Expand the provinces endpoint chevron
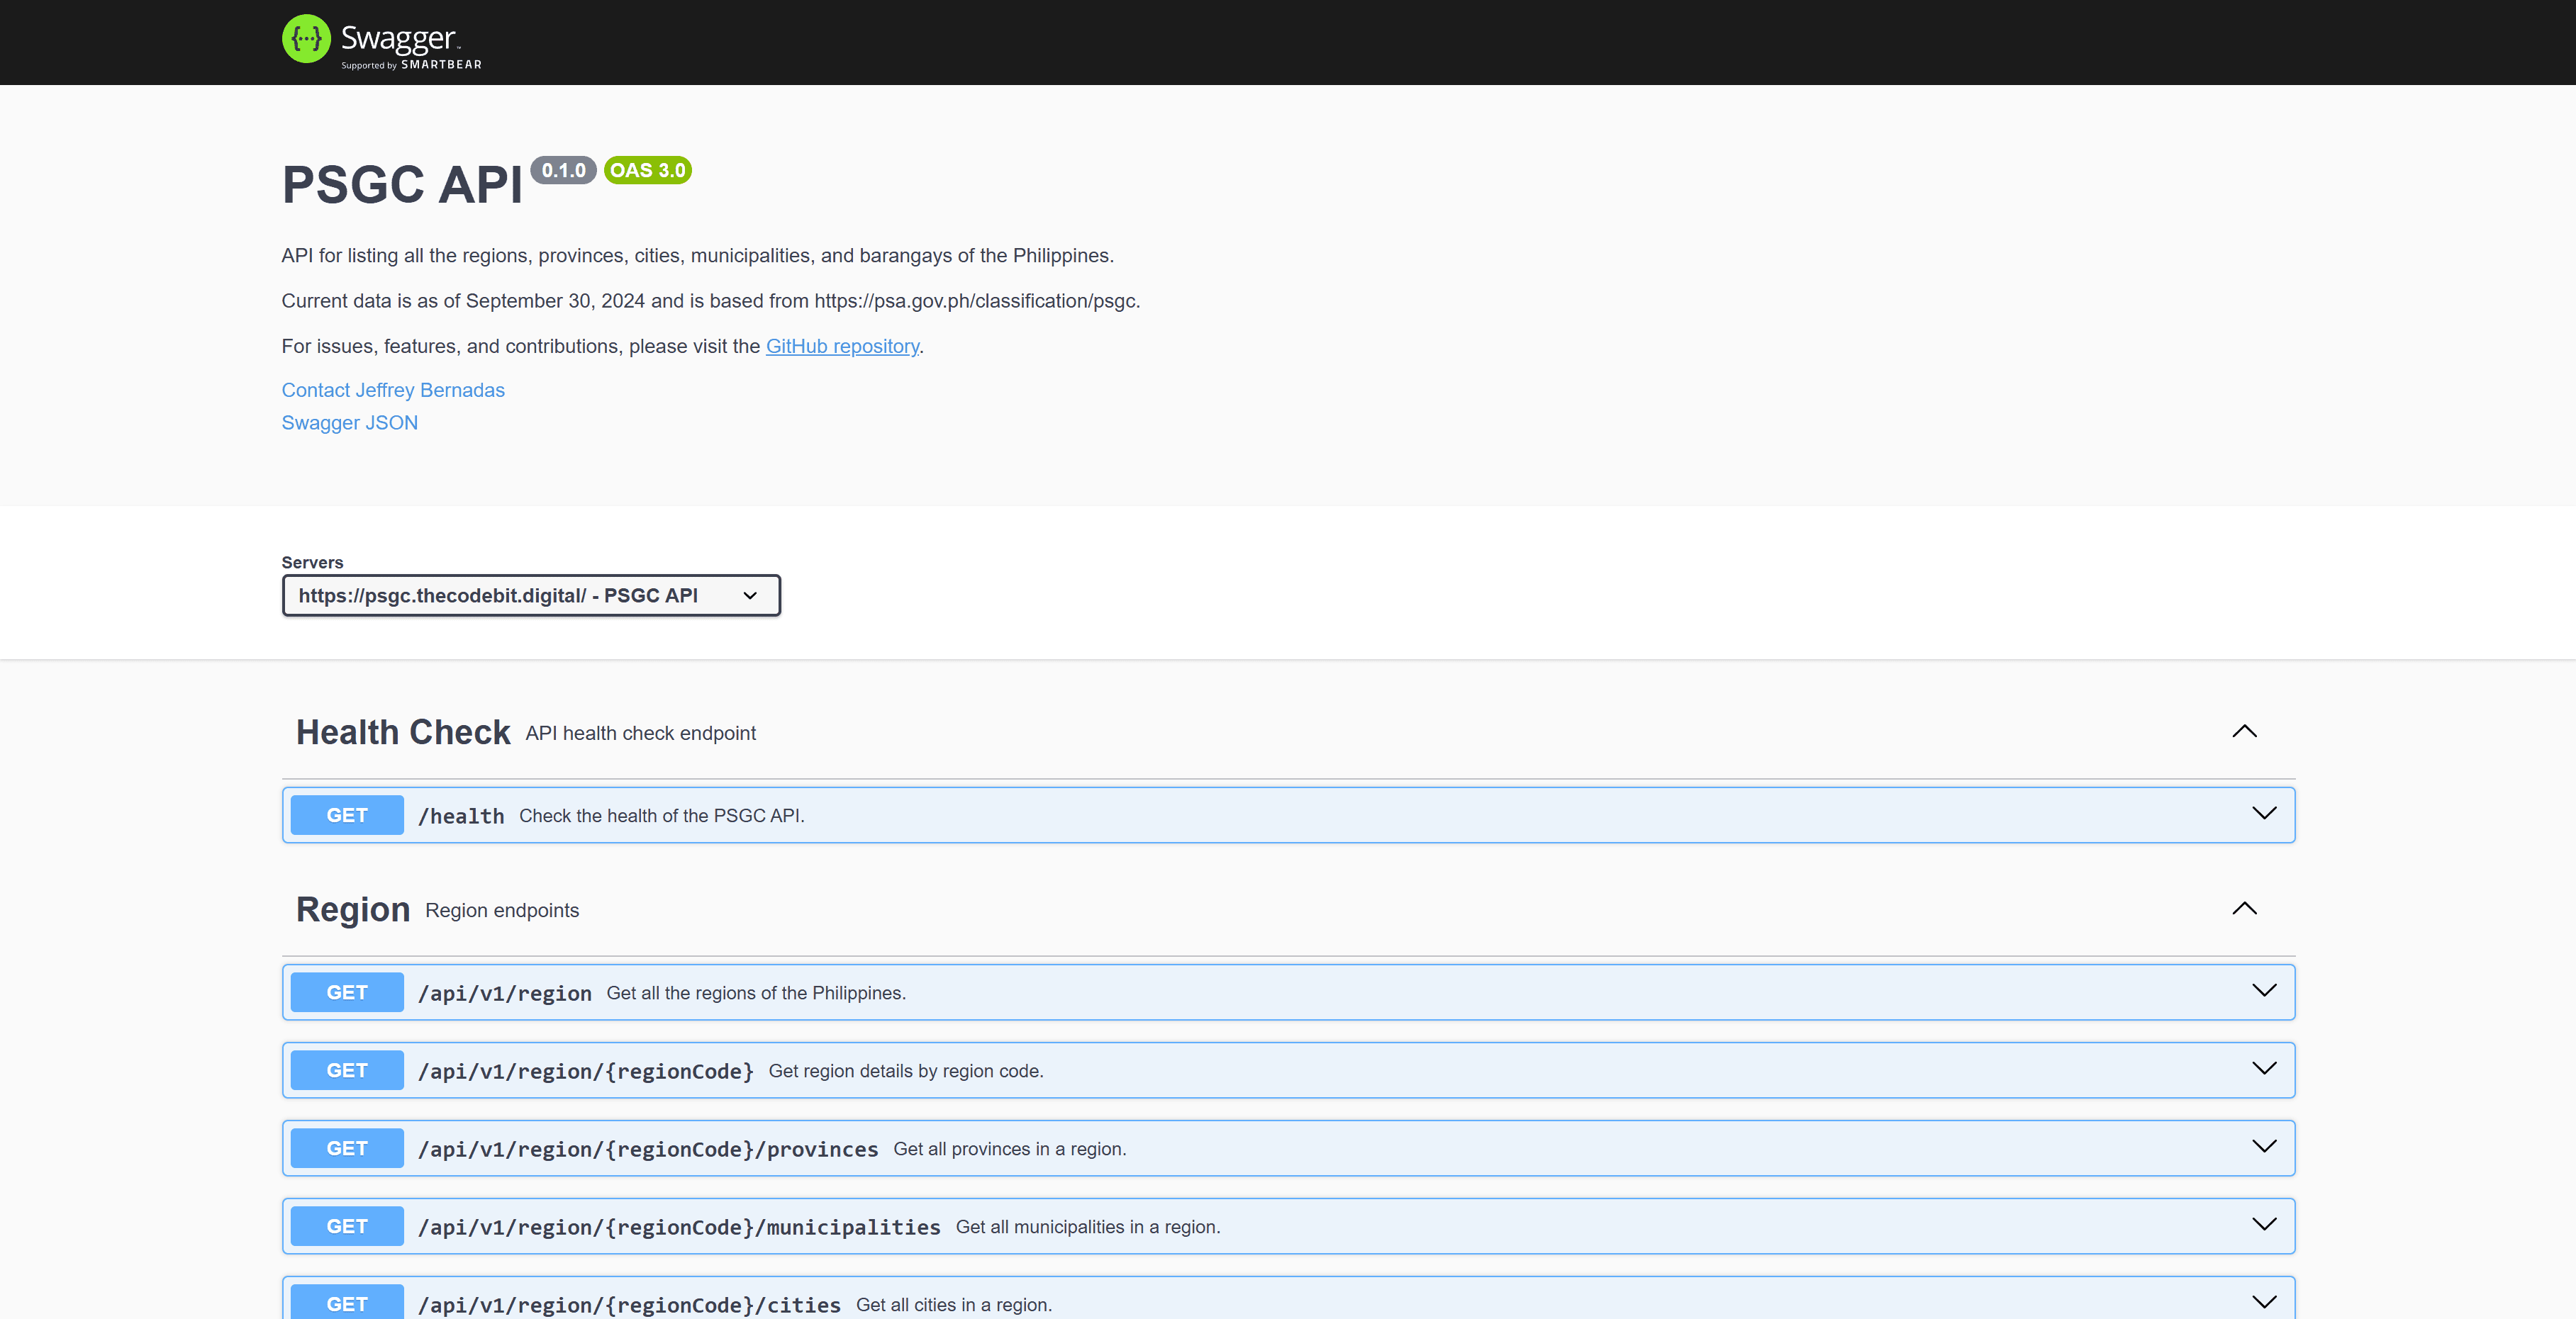Viewport: 2576px width, 1319px height. [2264, 1147]
